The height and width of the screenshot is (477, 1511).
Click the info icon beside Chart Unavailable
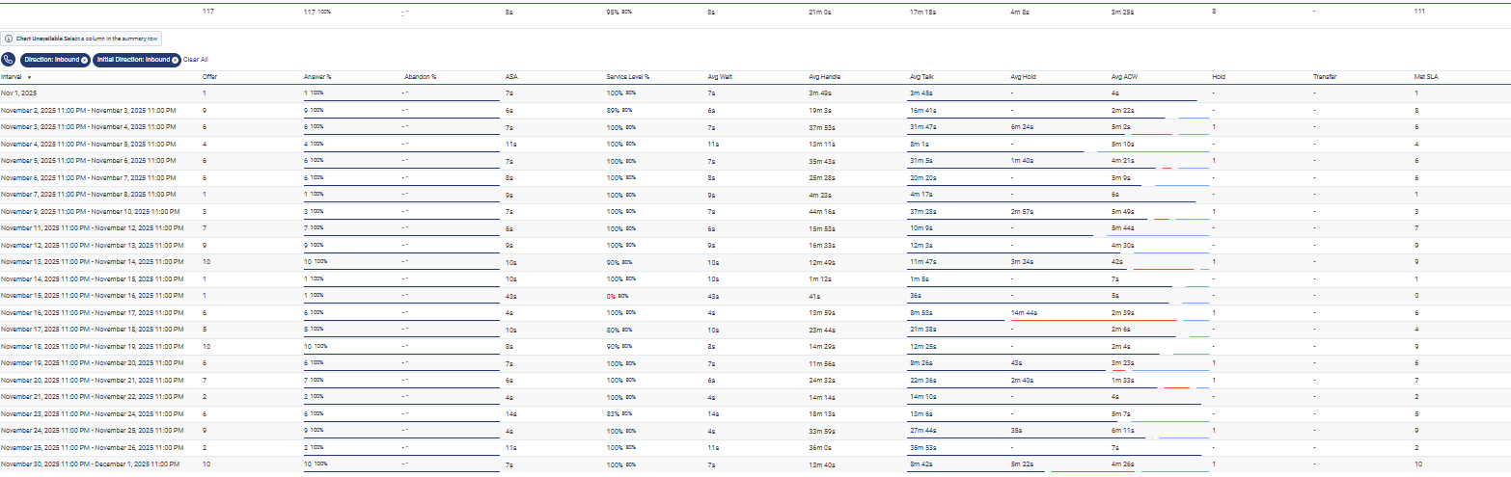coord(9,38)
